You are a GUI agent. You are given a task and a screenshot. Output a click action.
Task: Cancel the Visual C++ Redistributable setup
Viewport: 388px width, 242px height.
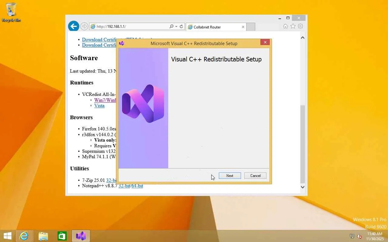[x=255, y=176]
